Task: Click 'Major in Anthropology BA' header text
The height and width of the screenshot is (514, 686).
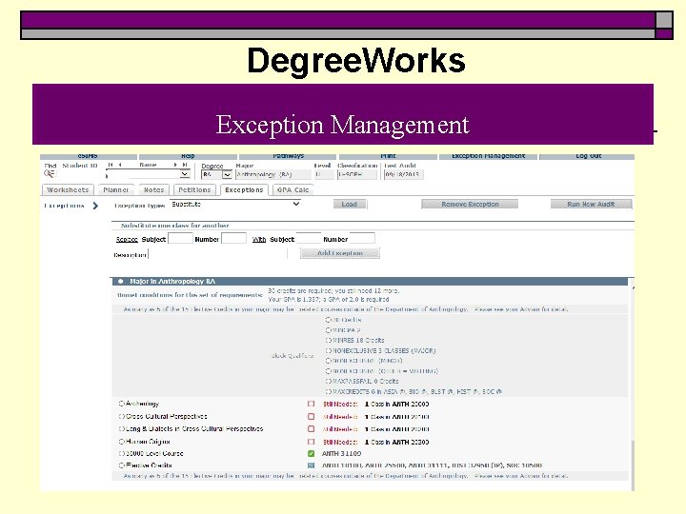Action: click(172, 281)
